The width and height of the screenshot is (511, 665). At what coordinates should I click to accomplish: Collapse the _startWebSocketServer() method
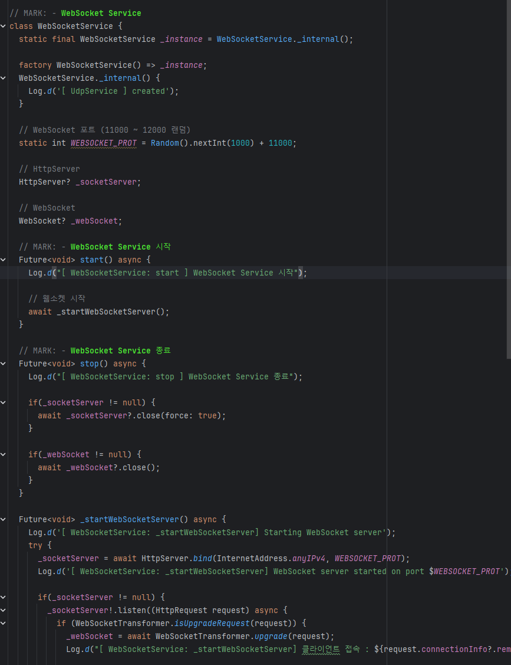point(3,519)
